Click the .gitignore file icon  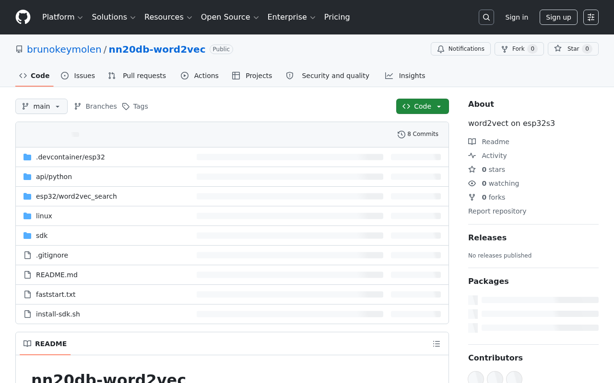coord(27,255)
